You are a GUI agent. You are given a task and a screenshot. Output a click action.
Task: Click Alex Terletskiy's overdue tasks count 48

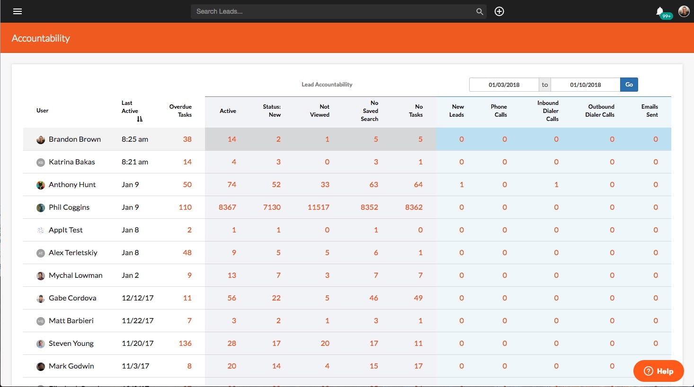(187, 253)
